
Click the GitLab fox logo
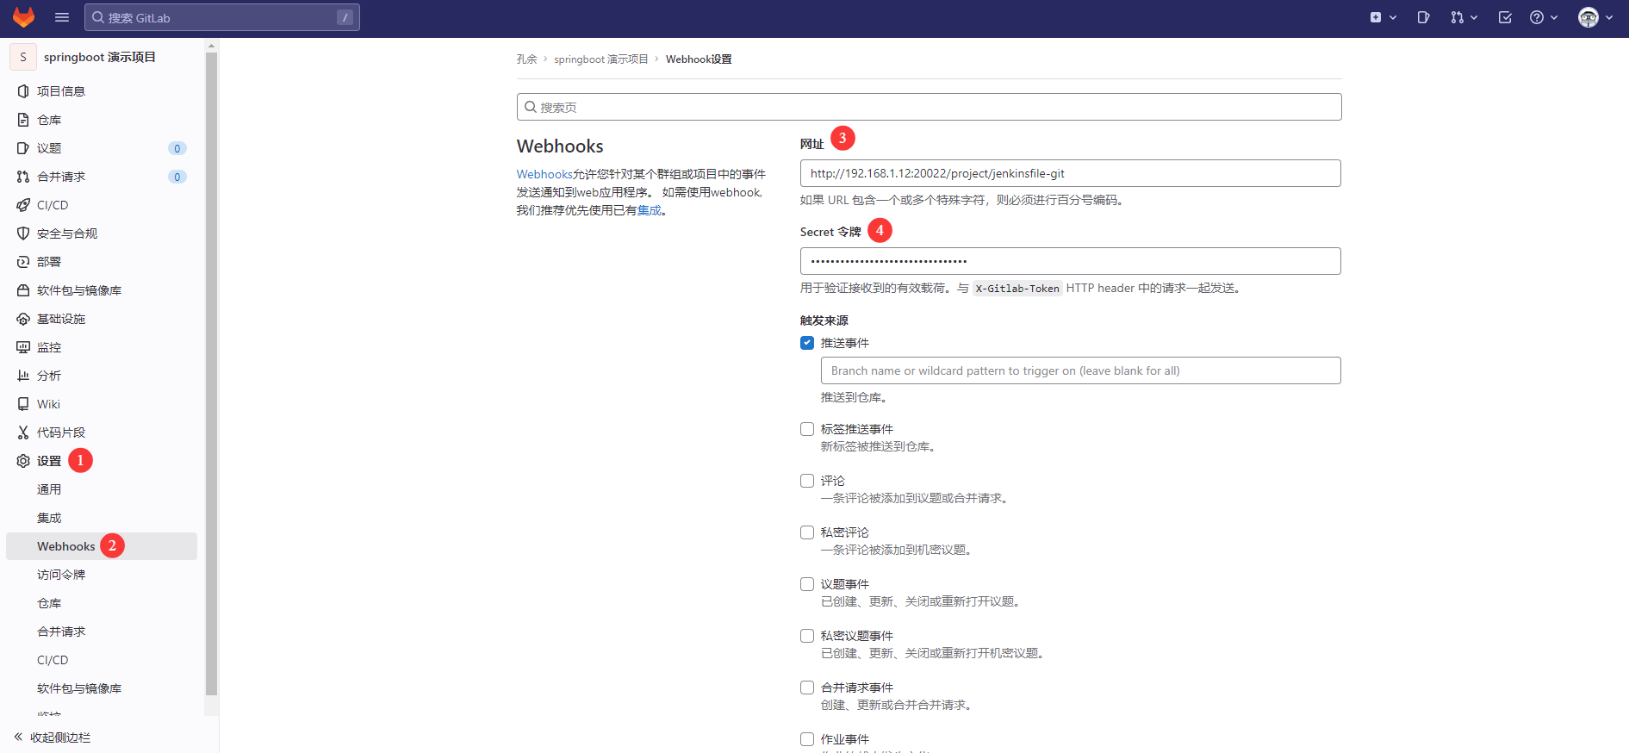pos(23,17)
